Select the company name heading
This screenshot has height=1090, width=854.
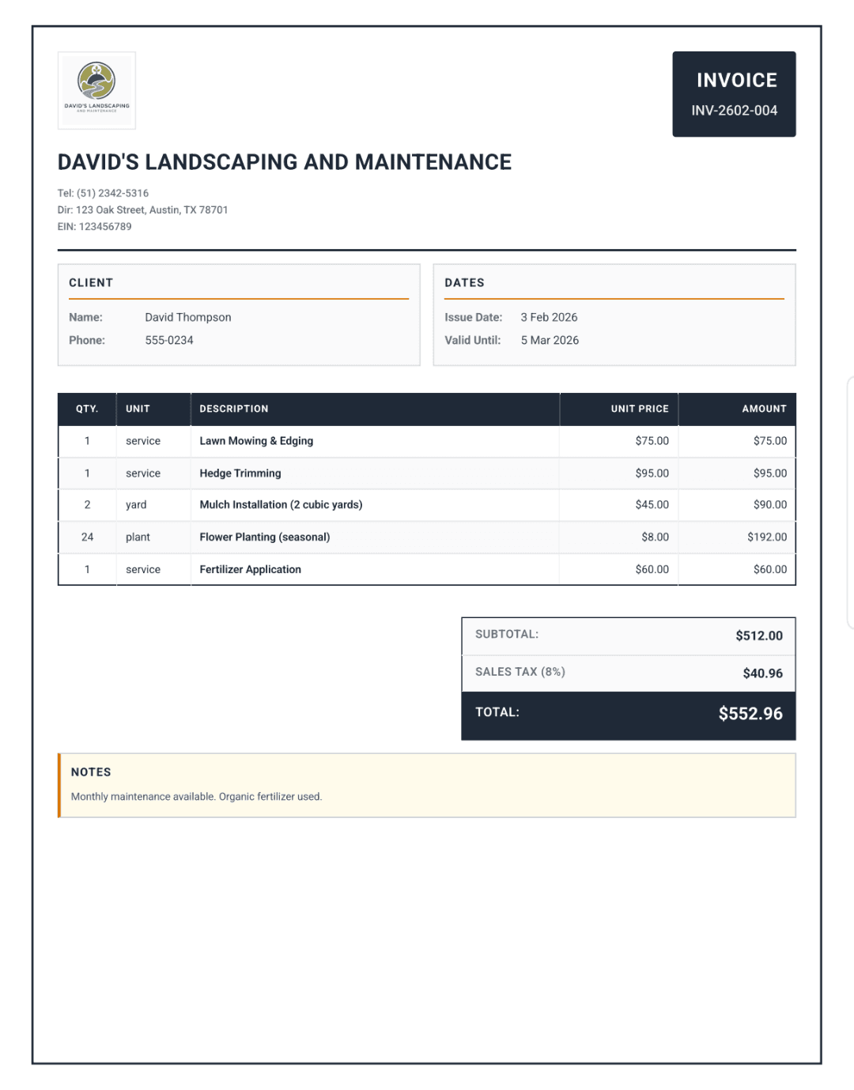(284, 162)
